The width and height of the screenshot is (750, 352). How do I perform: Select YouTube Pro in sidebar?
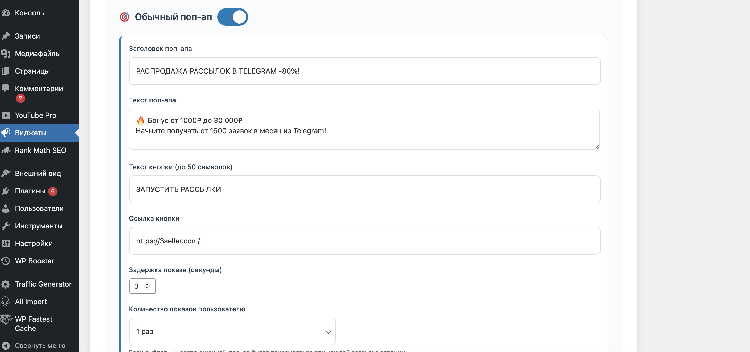[39, 115]
